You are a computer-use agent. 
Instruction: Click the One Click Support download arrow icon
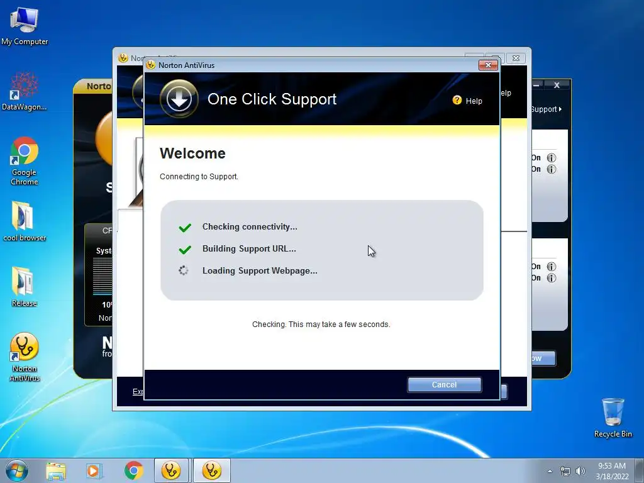(x=179, y=99)
